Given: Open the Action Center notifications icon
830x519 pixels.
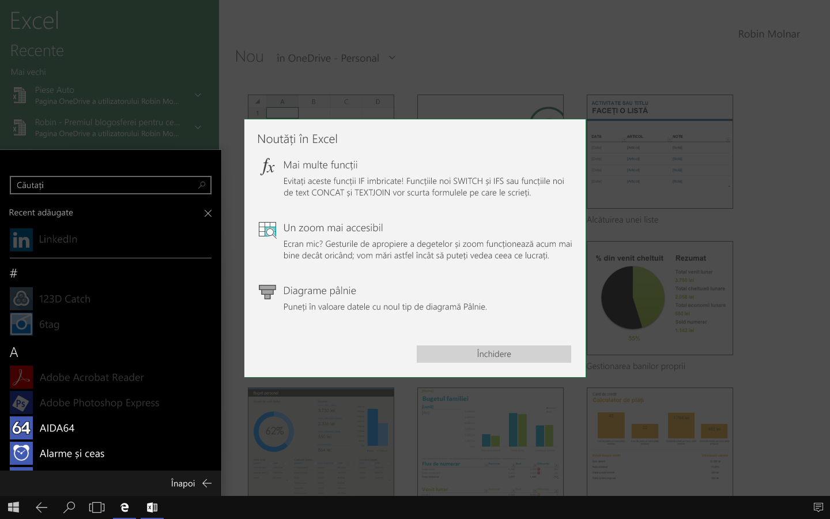Looking at the screenshot, I should pyautogui.click(x=818, y=507).
